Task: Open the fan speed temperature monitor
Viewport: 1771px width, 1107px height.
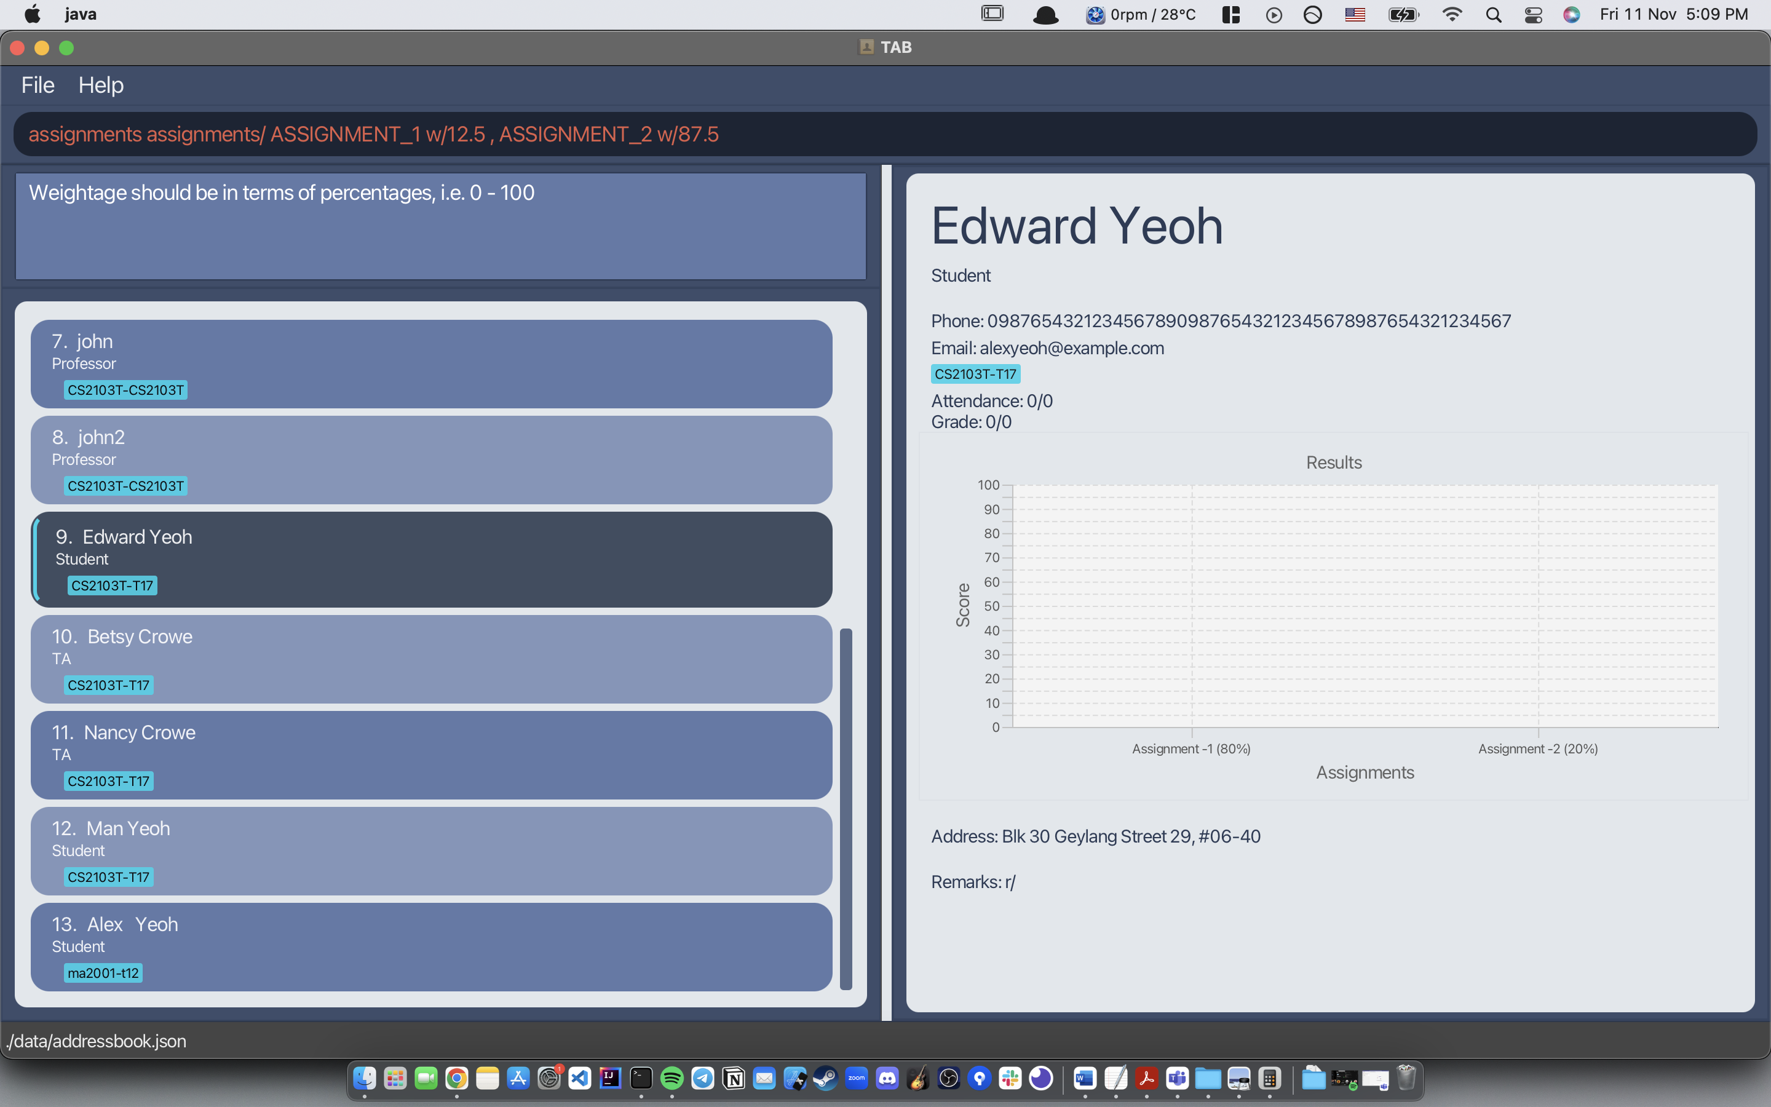Action: [x=1141, y=15]
